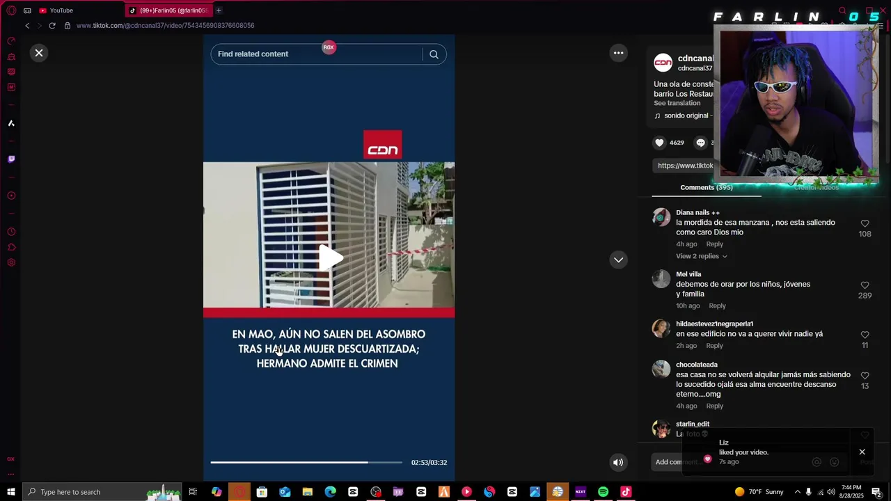
Task: Open the Twitch sidebar panel
Action: (x=11, y=159)
